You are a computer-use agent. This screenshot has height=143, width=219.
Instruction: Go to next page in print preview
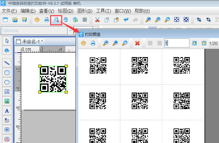point(195,43)
